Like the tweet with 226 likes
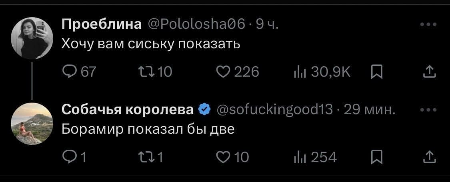Image resolution: width=450 pixels, height=182 pixels. [x=222, y=72]
